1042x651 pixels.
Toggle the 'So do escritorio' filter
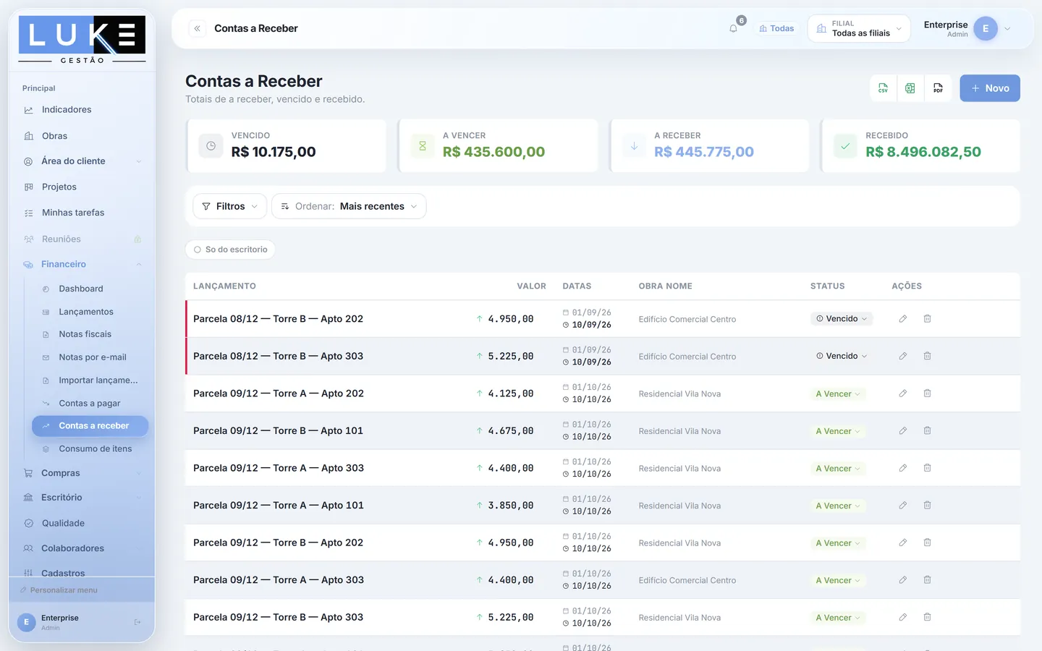[231, 250]
